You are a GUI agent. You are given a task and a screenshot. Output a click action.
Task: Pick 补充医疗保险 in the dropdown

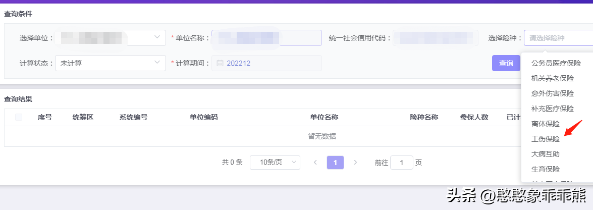pos(552,109)
